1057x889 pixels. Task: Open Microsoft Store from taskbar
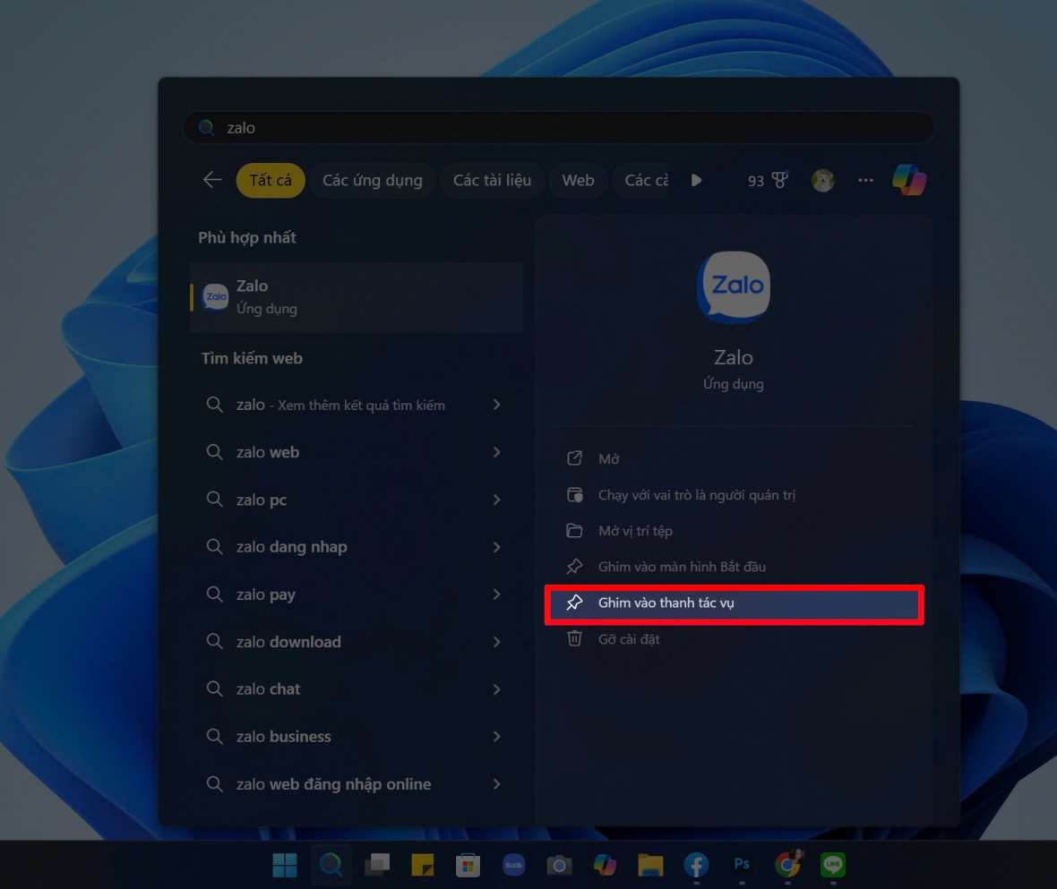click(468, 865)
